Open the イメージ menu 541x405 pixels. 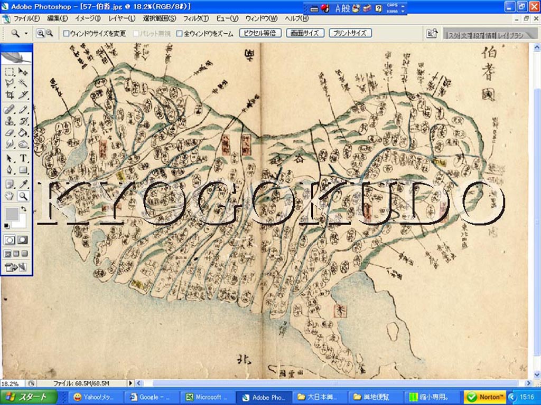(x=88, y=18)
